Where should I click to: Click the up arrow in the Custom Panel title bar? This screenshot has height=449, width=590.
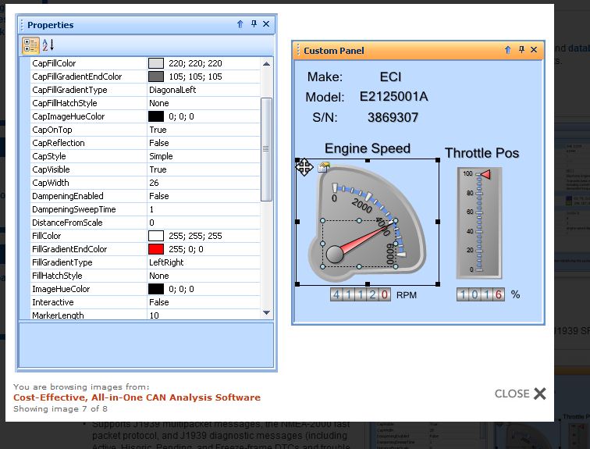click(508, 50)
